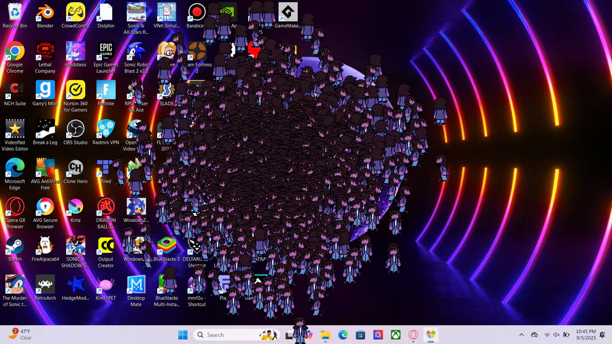Open the notifications bell icon

(602, 335)
